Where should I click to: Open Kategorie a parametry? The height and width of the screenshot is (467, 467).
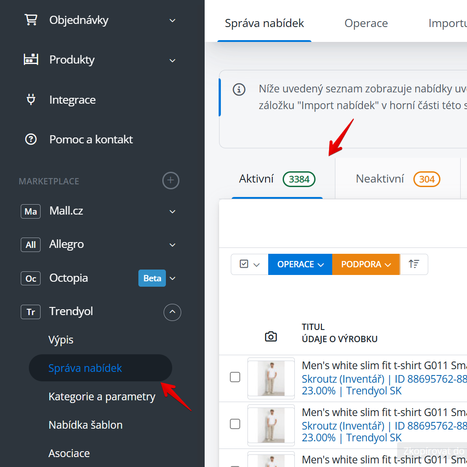[102, 397]
